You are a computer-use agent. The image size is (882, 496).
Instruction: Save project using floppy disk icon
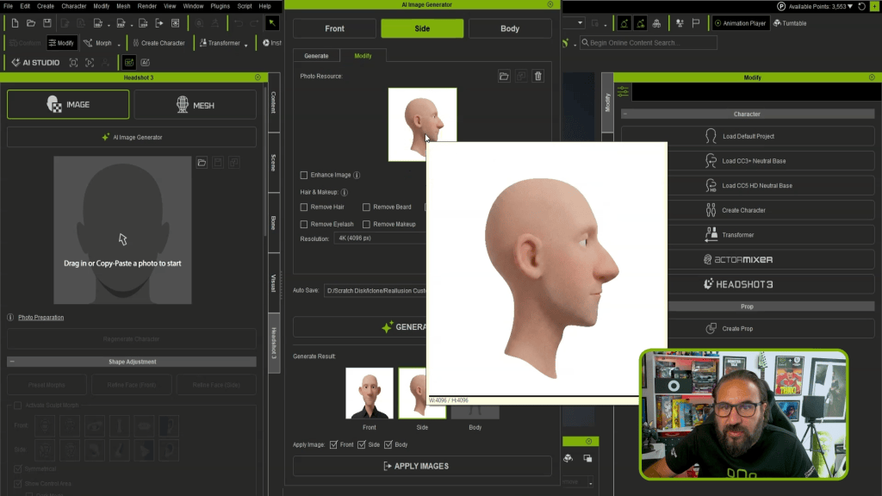tap(47, 23)
